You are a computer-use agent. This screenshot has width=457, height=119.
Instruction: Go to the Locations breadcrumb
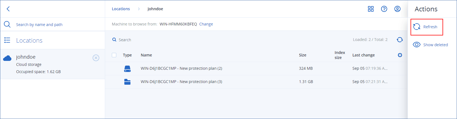121,9
